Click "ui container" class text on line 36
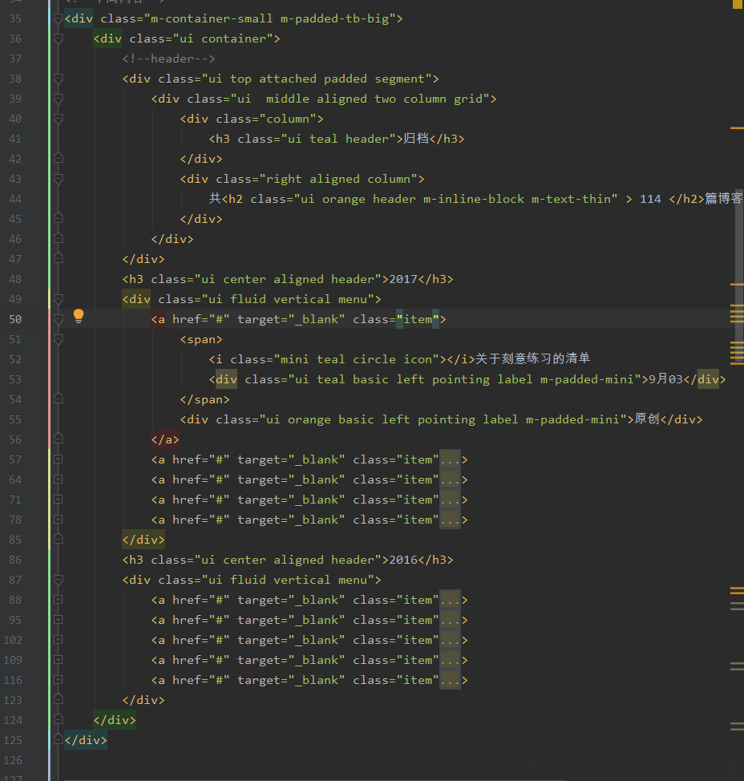Viewport: 744px width, 781px height. click(x=223, y=38)
